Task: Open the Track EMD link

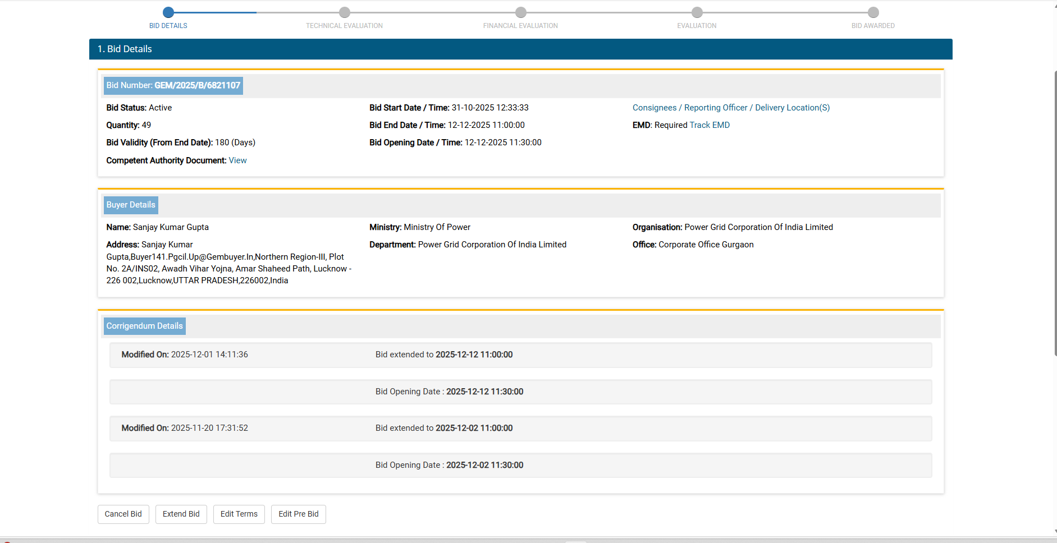Action: click(710, 125)
